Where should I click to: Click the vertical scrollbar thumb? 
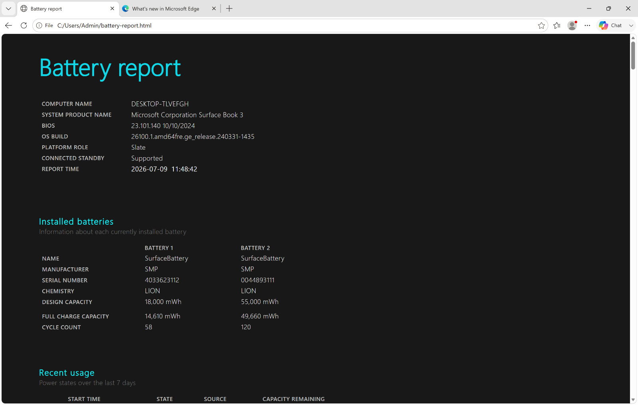[x=633, y=55]
